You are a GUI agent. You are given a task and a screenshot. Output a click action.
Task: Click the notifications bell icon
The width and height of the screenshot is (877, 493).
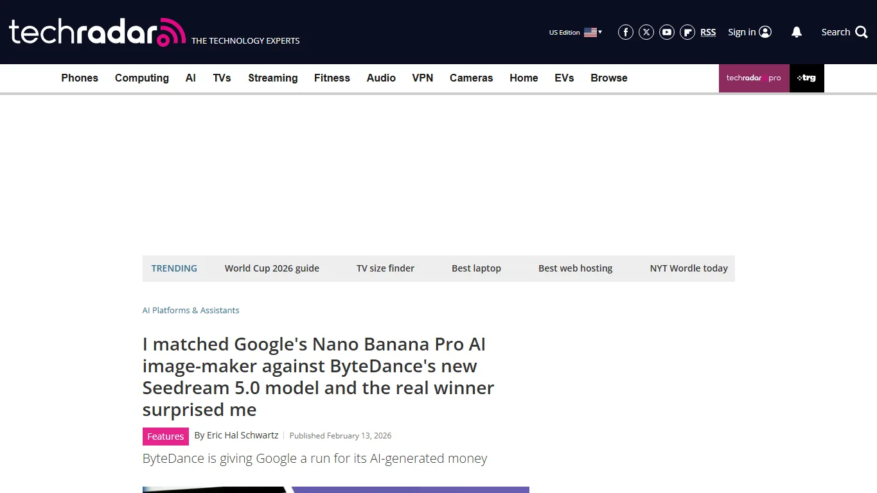point(797,32)
